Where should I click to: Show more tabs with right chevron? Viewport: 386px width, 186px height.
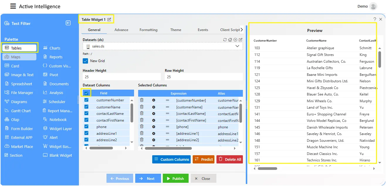click(241, 30)
